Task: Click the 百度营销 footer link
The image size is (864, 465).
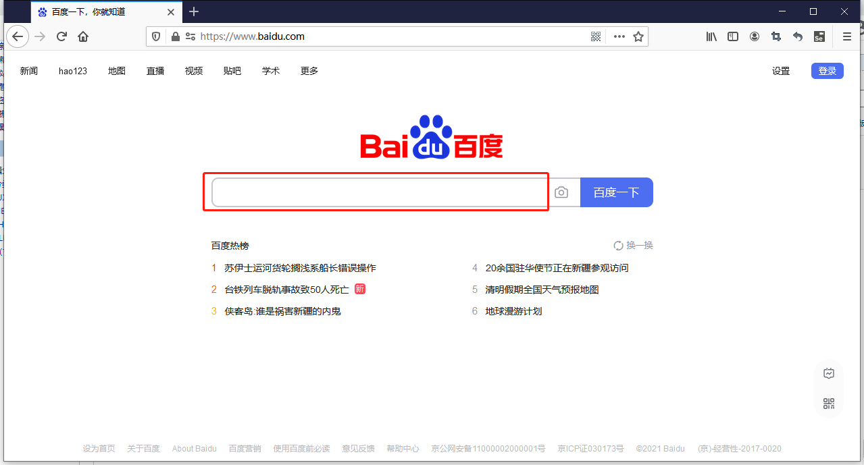Action: click(245, 449)
